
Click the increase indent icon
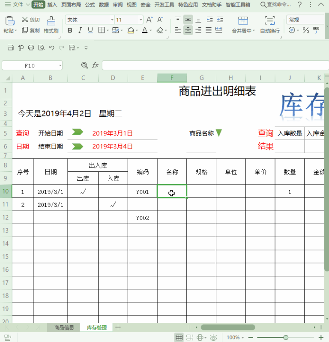point(220,20)
